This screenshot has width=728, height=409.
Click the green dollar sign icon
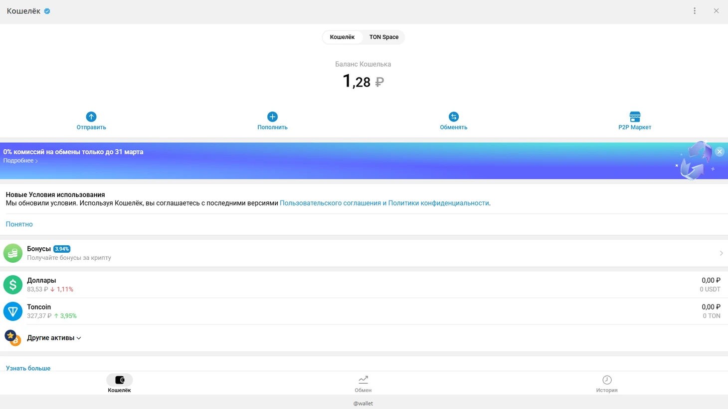(x=13, y=285)
